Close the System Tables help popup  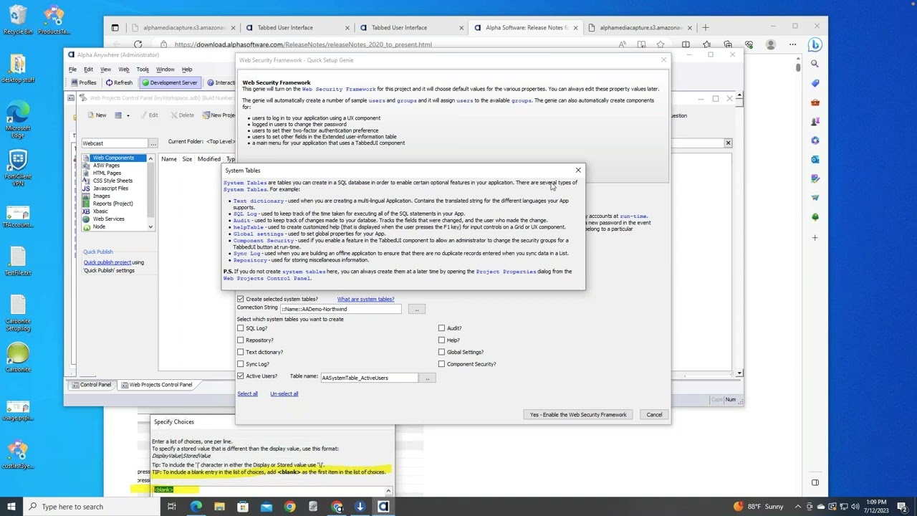point(578,171)
